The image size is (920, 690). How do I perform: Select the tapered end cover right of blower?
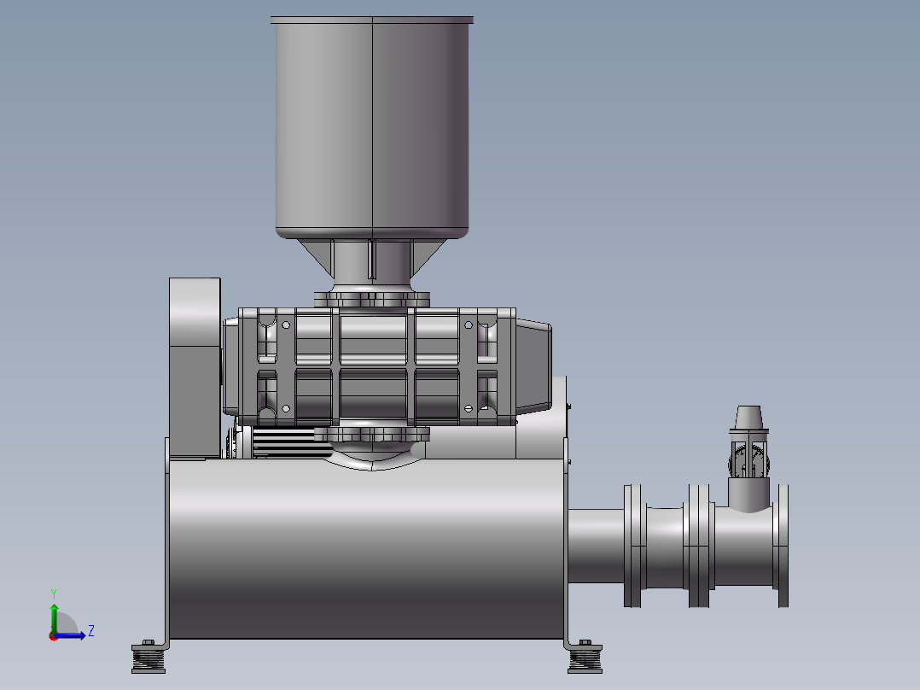[533, 367]
